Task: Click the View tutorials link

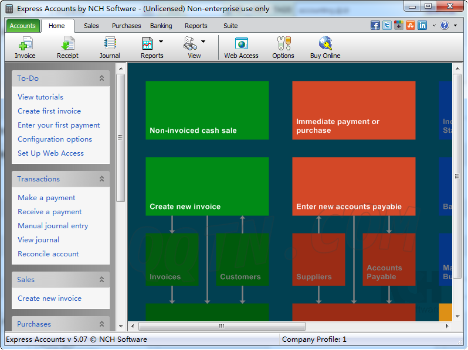Action: tap(40, 97)
